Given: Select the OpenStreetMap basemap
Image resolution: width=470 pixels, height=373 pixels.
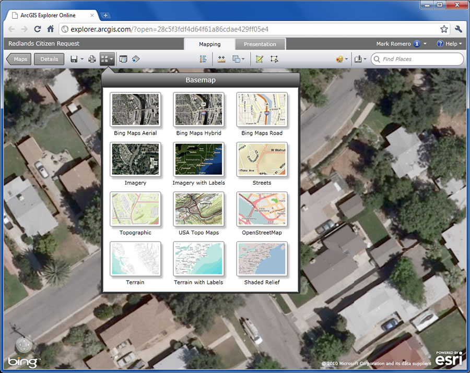Looking at the screenshot, I should point(262,209).
